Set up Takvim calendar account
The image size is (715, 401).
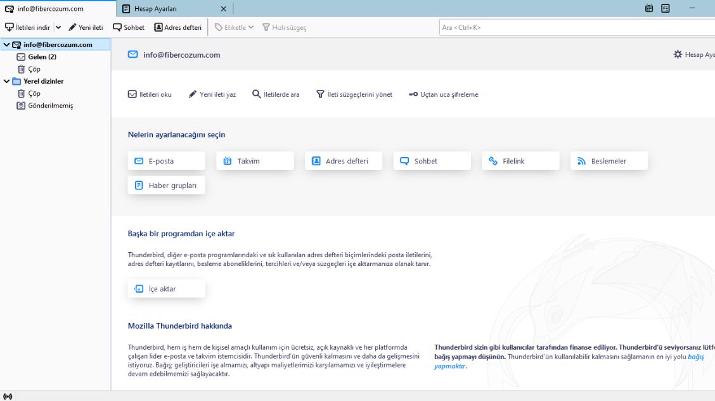[255, 161]
